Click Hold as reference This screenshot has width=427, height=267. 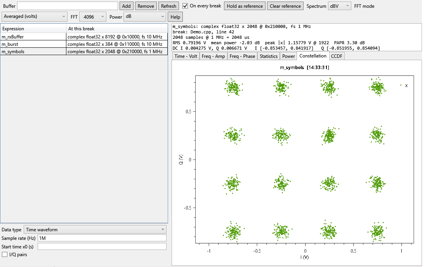pyautogui.click(x=245, y=6)
